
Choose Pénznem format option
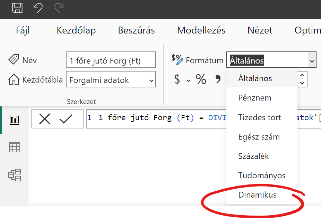(255, 98)
